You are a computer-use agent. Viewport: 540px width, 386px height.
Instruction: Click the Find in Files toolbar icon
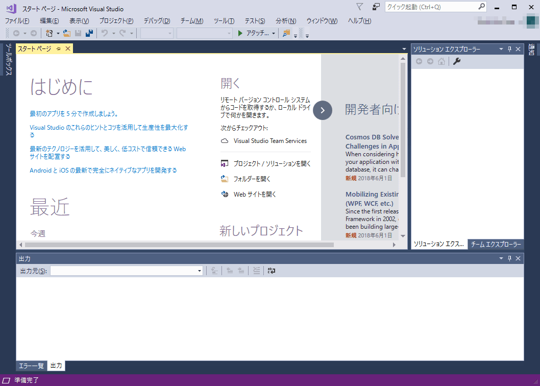(x=286, y=33)
